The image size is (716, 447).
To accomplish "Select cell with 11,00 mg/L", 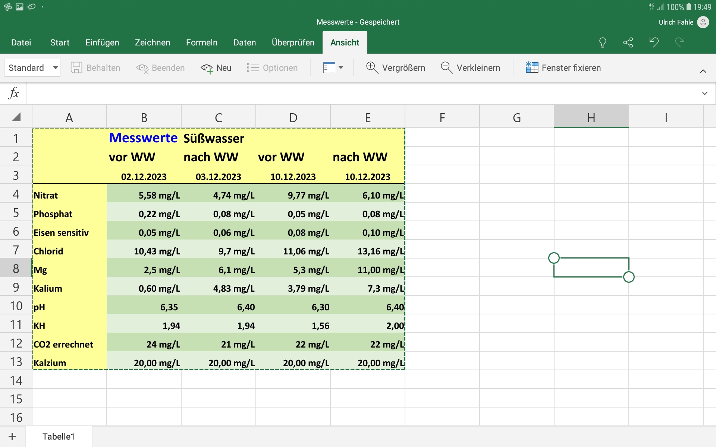I will point(368,268).
